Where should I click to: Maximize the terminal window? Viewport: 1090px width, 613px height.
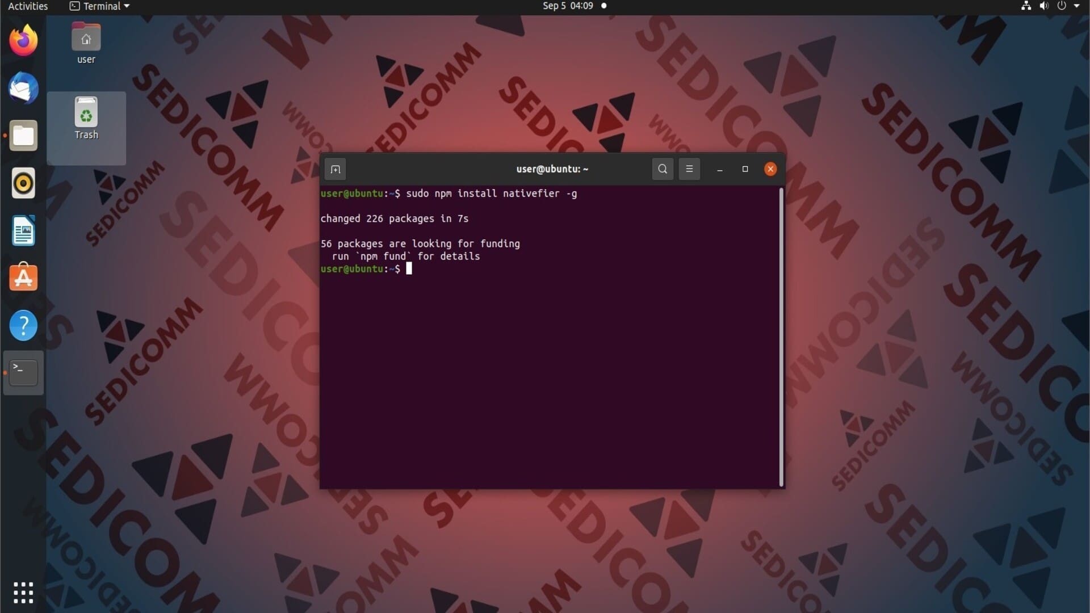[x=745, y=169]
